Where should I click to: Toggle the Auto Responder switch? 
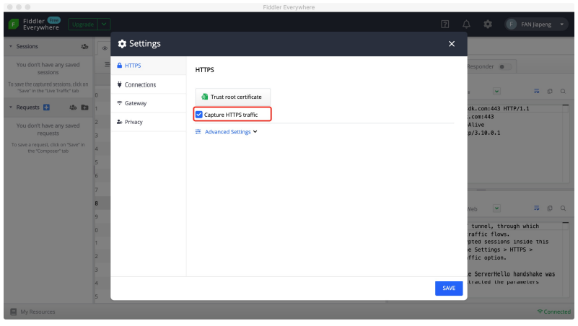click(505, 66)
